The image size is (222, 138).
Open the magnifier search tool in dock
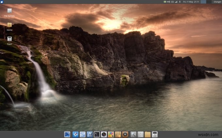[x=134, y=134]
